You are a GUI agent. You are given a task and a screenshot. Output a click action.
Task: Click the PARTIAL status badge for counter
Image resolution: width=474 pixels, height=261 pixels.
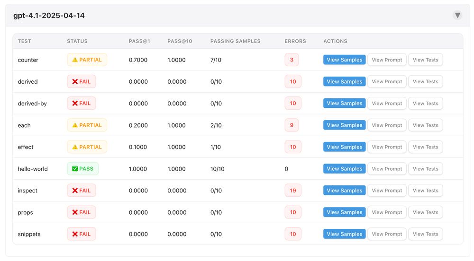(x=87, y=60)
